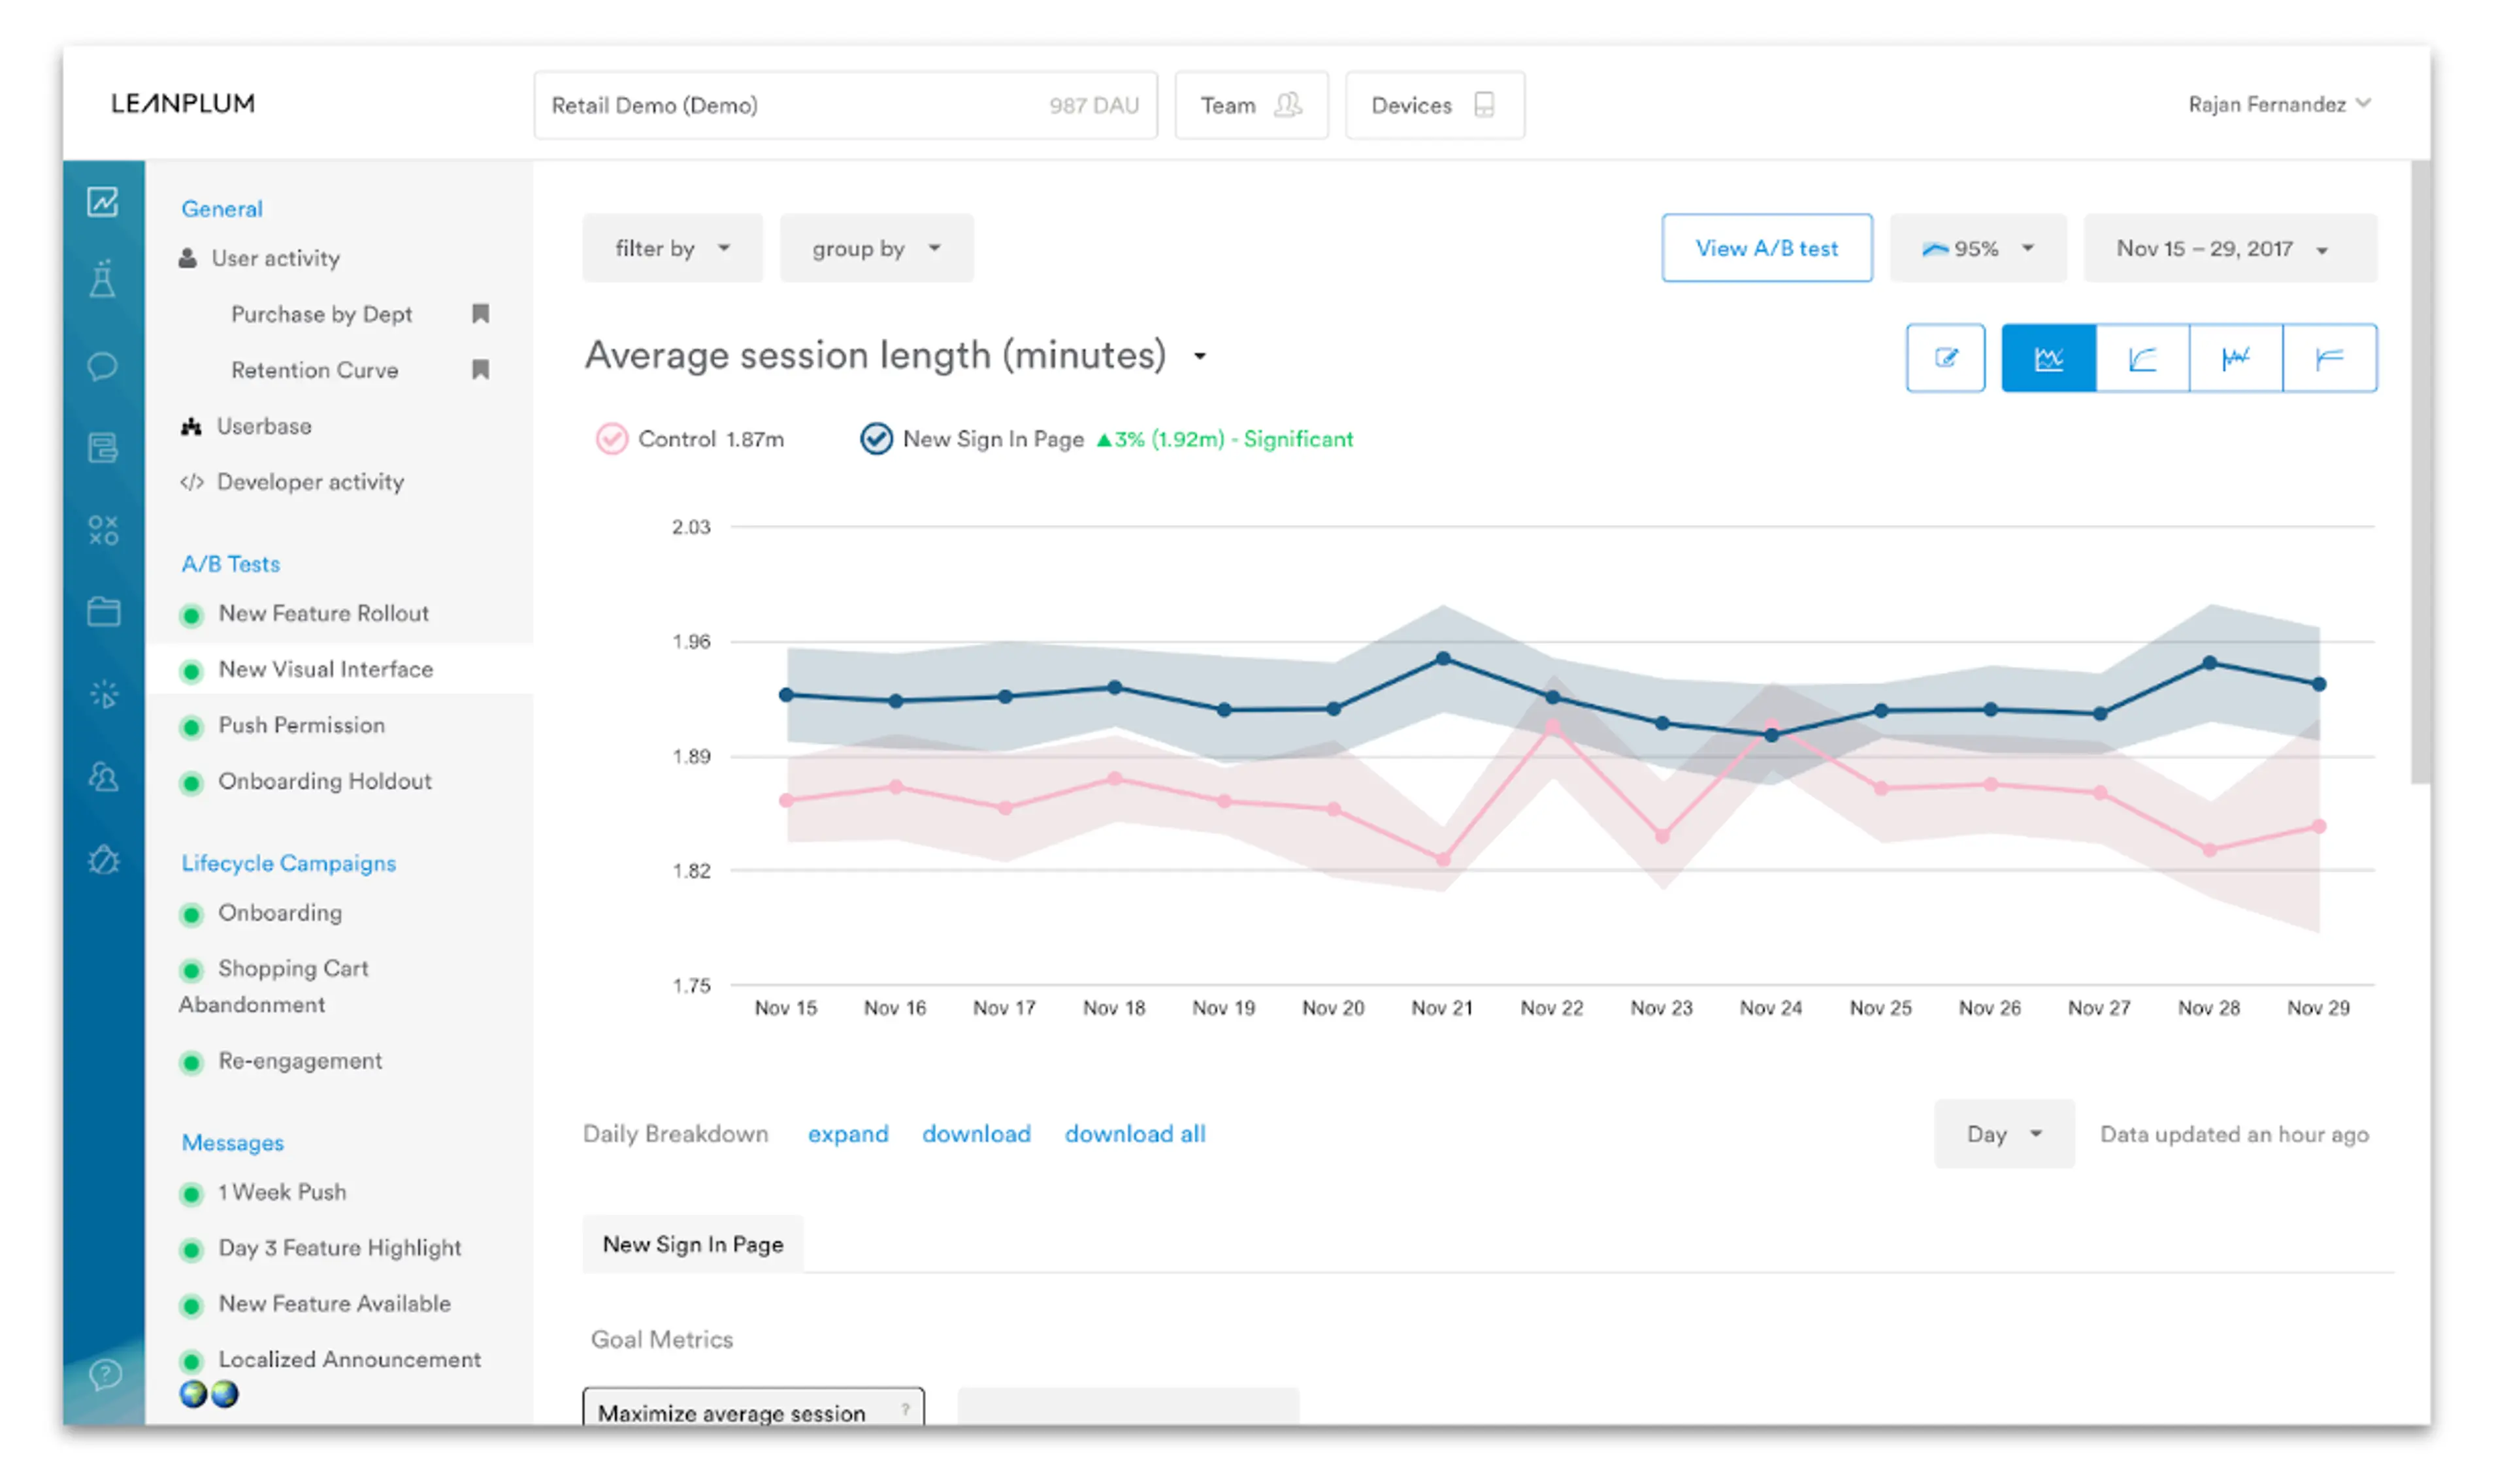Screen dimensions: 2509x1484
Task: Click the question mark on Maximize average session
Action: pos(905,1410)
